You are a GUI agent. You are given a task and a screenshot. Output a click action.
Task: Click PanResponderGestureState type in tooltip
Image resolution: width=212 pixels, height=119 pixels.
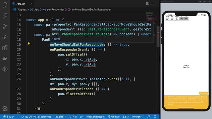tap(85, 34)
